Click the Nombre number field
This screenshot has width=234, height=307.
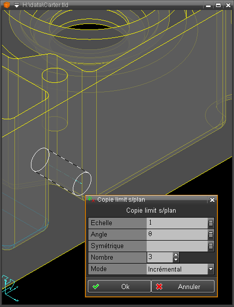click(x=160, y=258)
